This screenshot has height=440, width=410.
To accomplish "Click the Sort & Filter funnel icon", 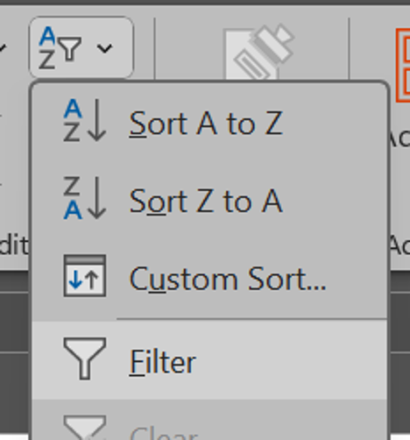I will [x=60, y=47].
